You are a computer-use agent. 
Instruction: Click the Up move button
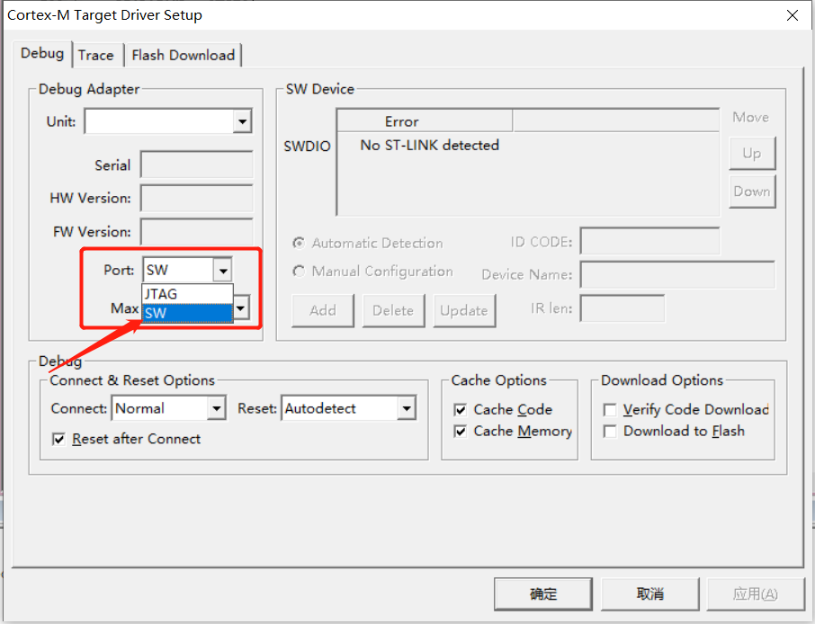pyautogui.click(x=752, y=153)
